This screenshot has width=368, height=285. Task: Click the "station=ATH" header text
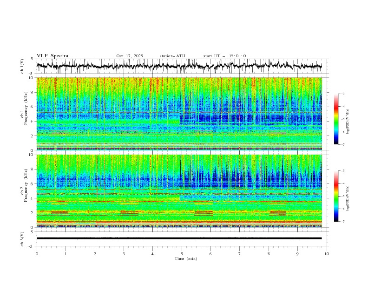[172, 56]
